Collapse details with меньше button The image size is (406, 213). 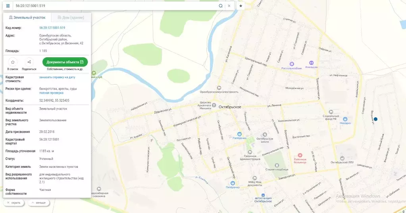point(38,203)
